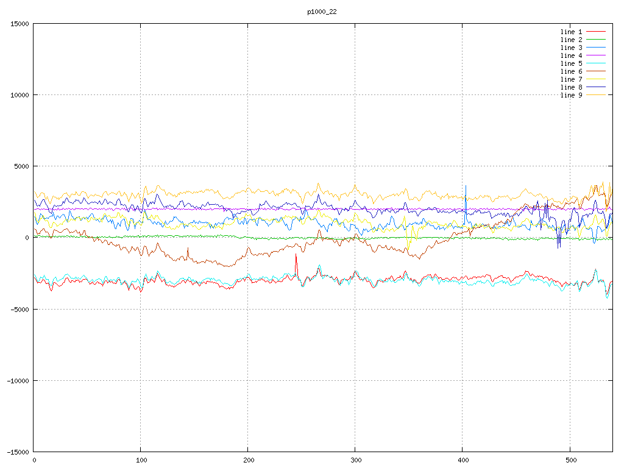Click the orange-red sample beside line 6
This screenshot has width=624, height=468.
[x=596, y=71]
